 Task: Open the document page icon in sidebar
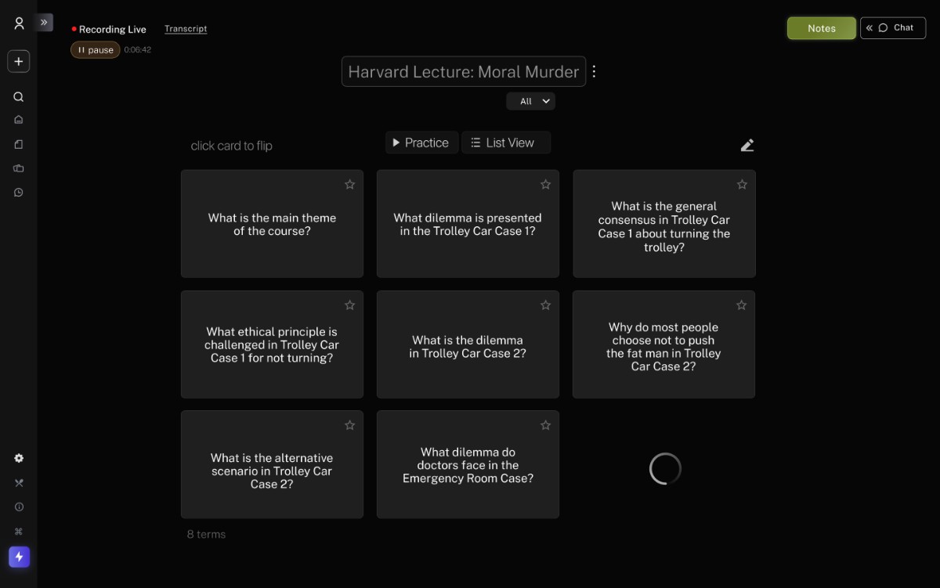pyautogui.click(x=19, y=144)
